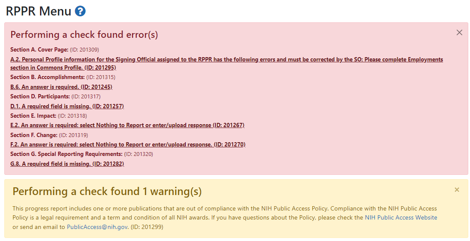Click Section D. Participants label
470x241 pixels.
click(x=40, y=97)
